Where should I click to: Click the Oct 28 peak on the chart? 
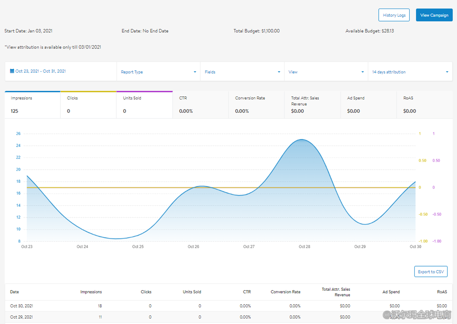click(301, 140)
